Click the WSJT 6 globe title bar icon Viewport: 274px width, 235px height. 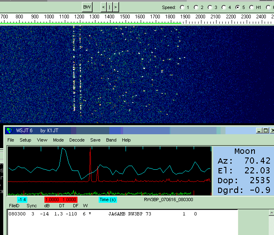(x=9, y=131)
